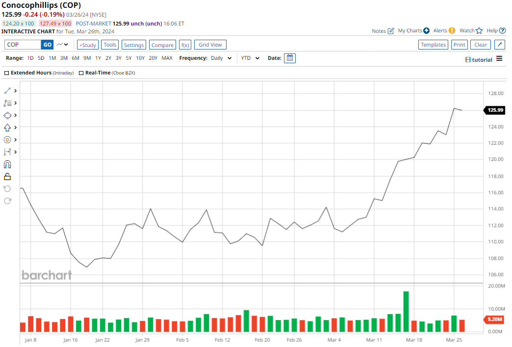Open the tutorial link
Image resolution: width=512 pixels, height=347 pixels.
479,60
